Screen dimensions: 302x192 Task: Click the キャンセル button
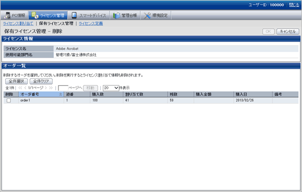point(288,32)
